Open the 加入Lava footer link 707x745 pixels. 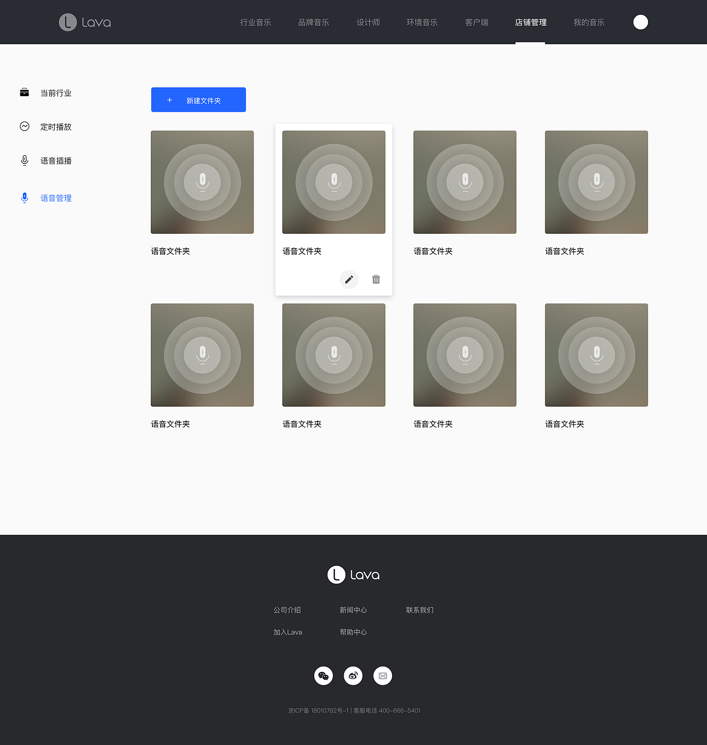[x=288, y=632]
